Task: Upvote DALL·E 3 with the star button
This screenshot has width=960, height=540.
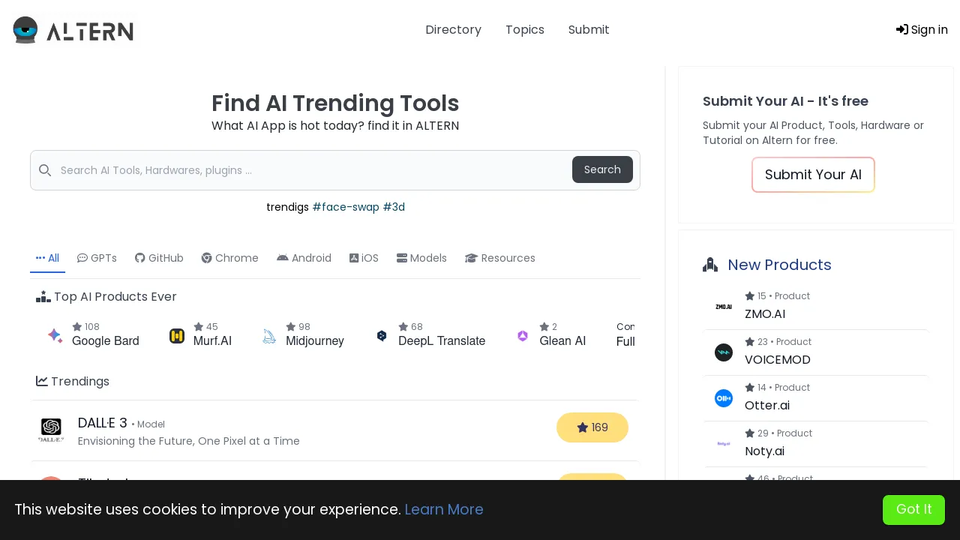Action: pos(592,427)
